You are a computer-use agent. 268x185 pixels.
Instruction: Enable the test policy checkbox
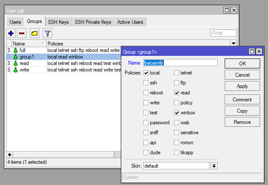[146, 113]
